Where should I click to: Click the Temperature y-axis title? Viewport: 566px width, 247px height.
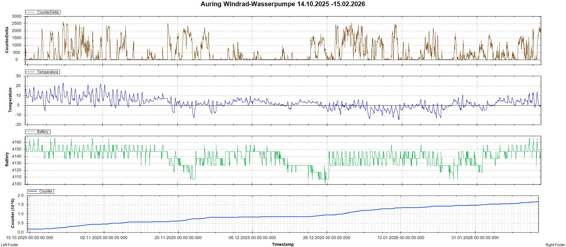click(10, 100)
